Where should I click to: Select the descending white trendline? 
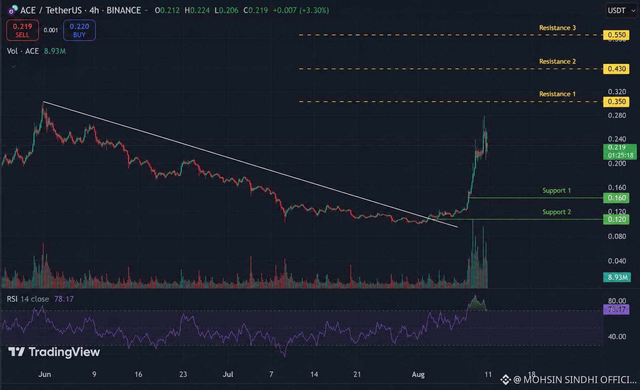click(x=250, y=164)
